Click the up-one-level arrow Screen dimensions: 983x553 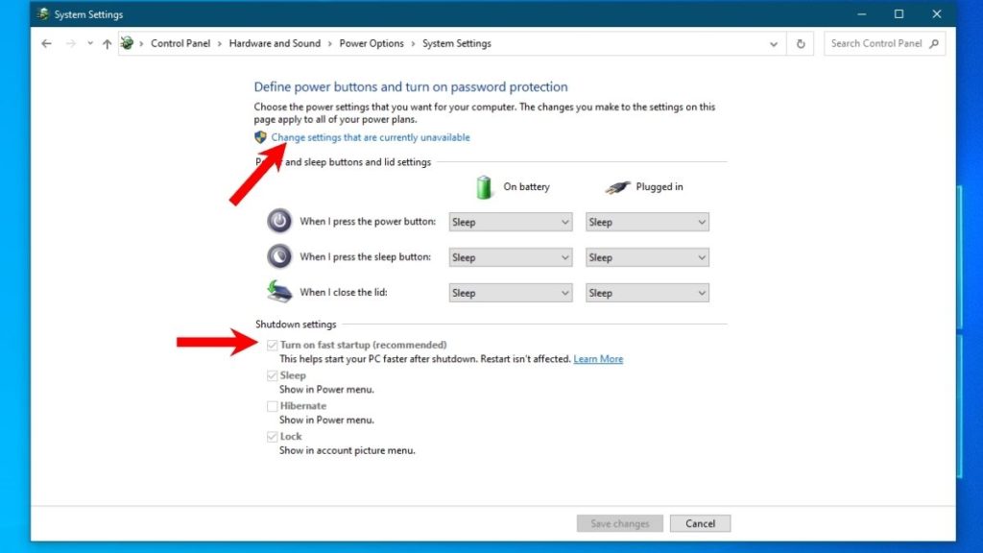coord(107,43)
